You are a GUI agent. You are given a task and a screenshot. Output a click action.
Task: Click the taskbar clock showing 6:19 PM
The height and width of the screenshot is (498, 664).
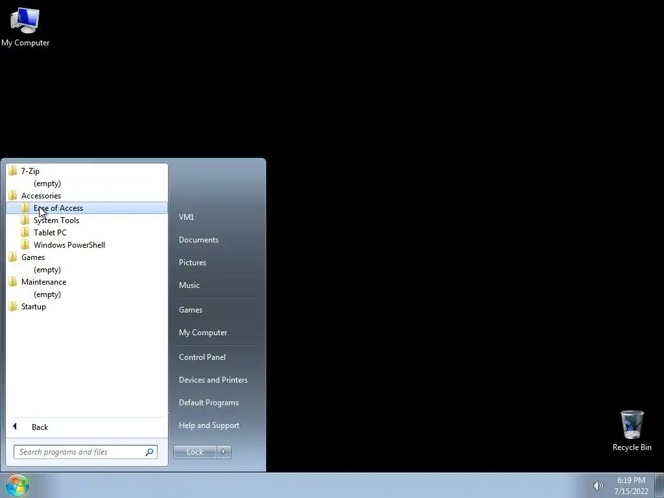631,485
